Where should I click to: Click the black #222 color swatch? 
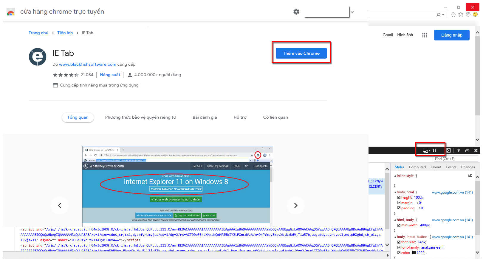pyautogui.click(x=414, y=253)
